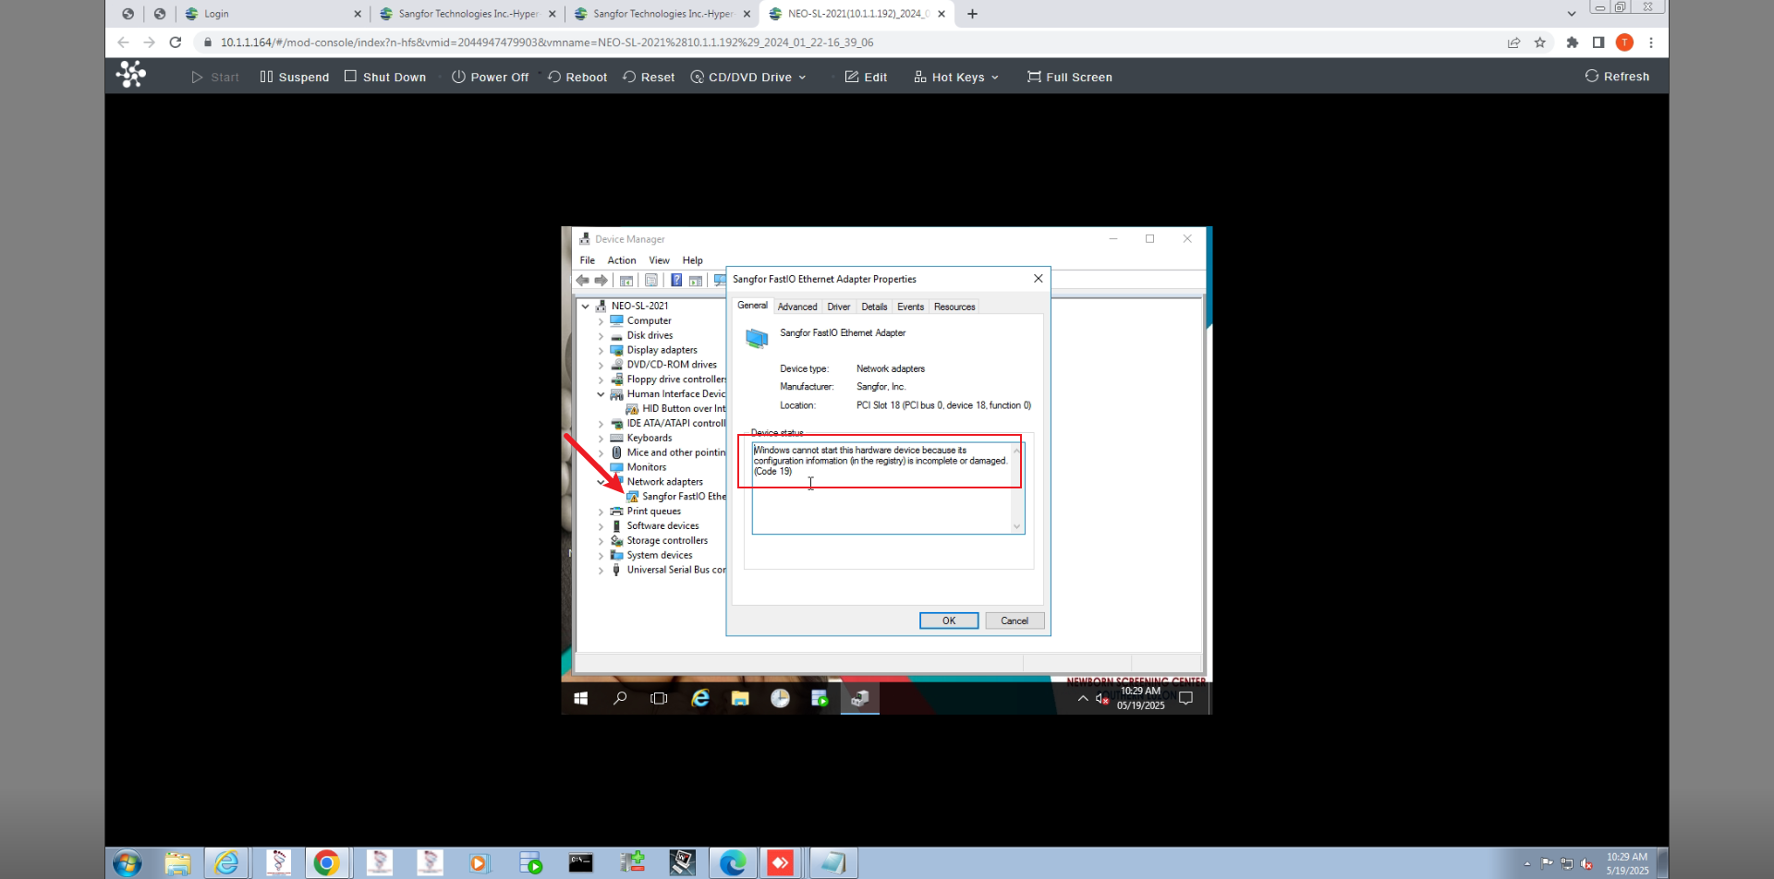Viewport: 1774px width, 879px height.
Task: Click OK in adapter properties dialog
Action: point(949,620)
